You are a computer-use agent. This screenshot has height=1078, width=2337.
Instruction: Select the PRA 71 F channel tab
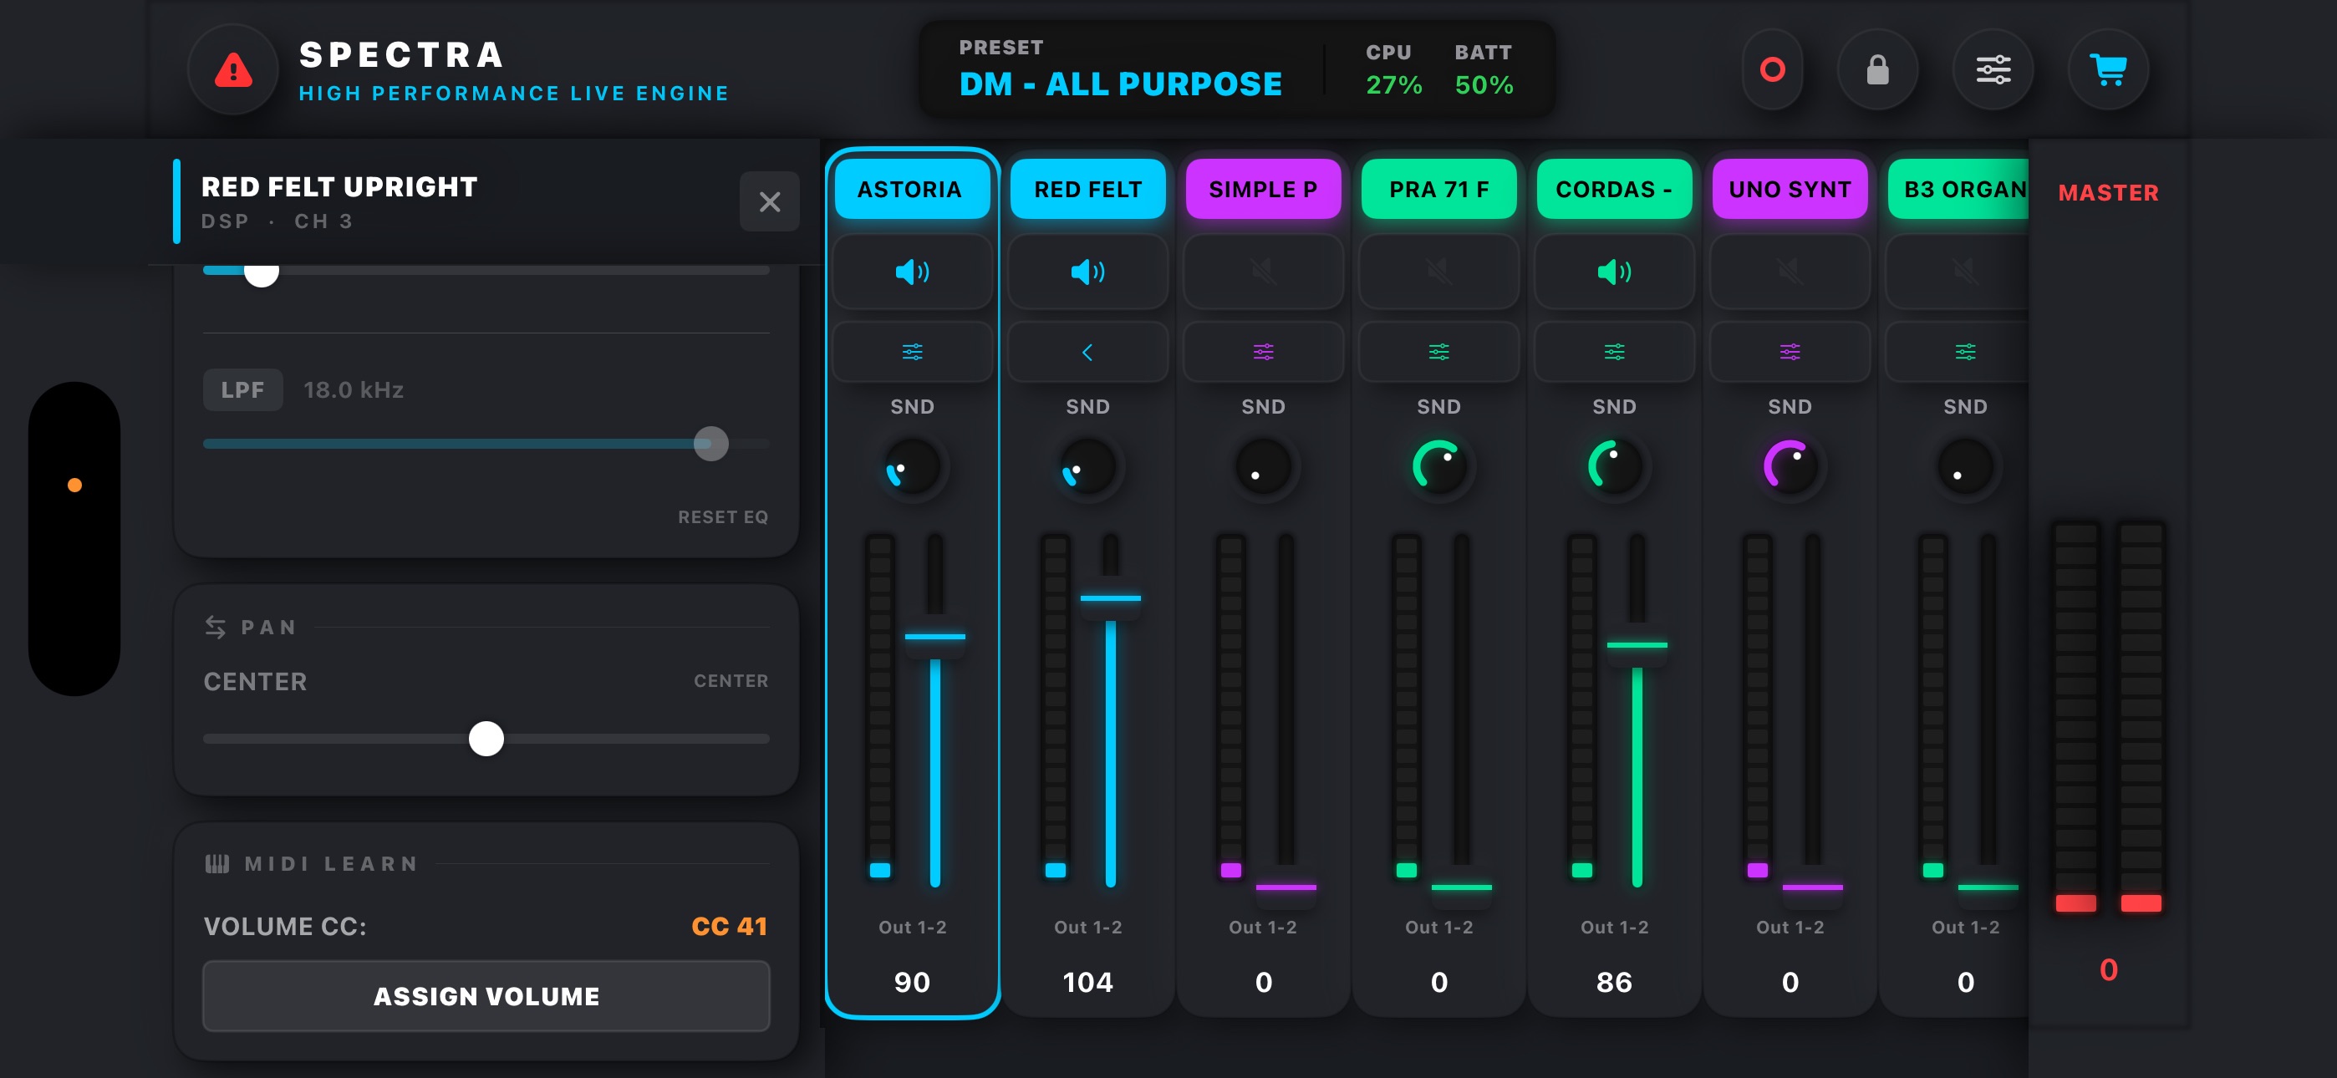pos(1438,189)
